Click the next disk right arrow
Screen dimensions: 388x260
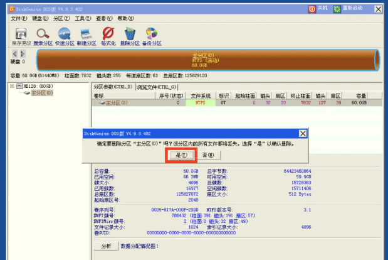(23, 53)
